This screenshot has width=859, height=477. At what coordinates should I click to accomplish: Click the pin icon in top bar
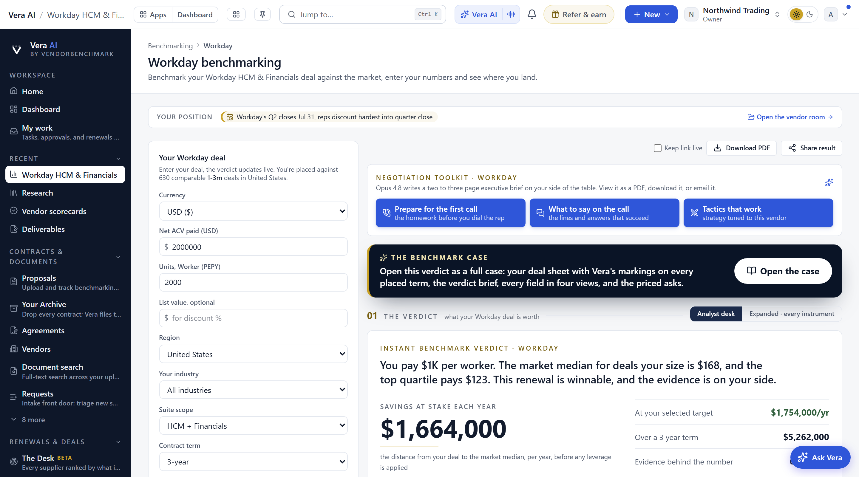click(x=262, y=14)
